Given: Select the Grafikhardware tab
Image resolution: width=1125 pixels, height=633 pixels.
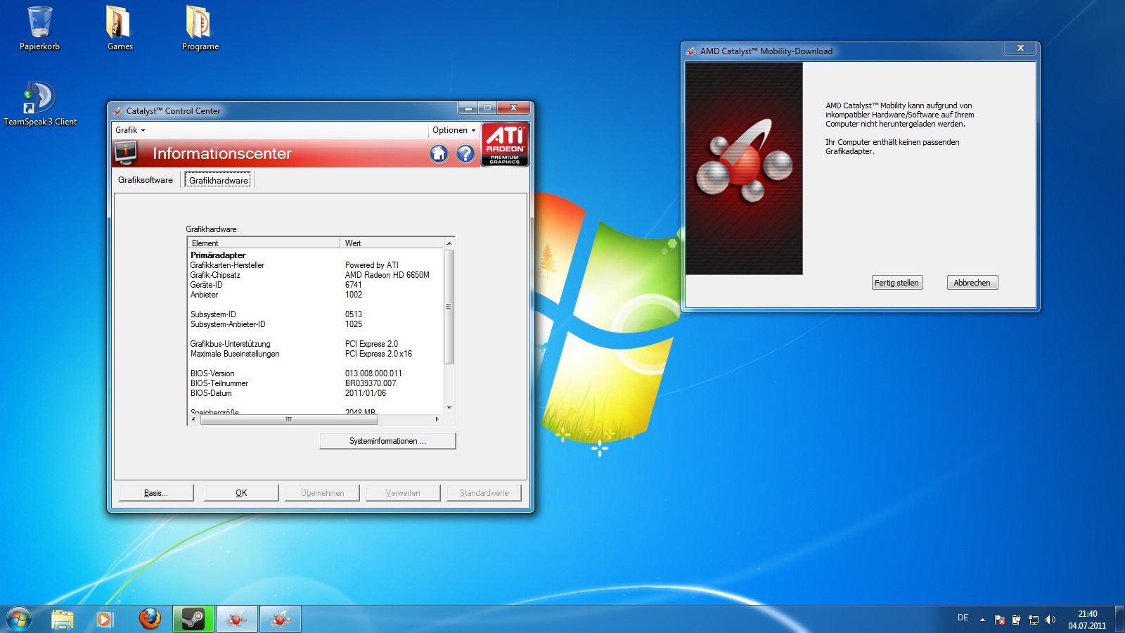Looking at the screenshot, I should click(219, 180).
